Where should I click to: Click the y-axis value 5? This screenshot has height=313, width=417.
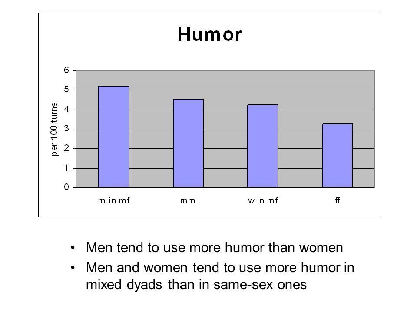(66, 90)
